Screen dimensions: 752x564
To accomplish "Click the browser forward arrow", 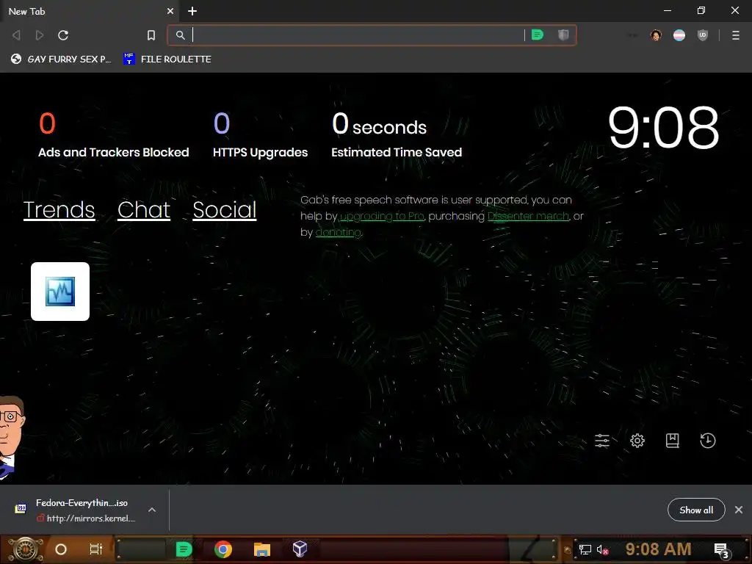I will [x=40, y=35].
